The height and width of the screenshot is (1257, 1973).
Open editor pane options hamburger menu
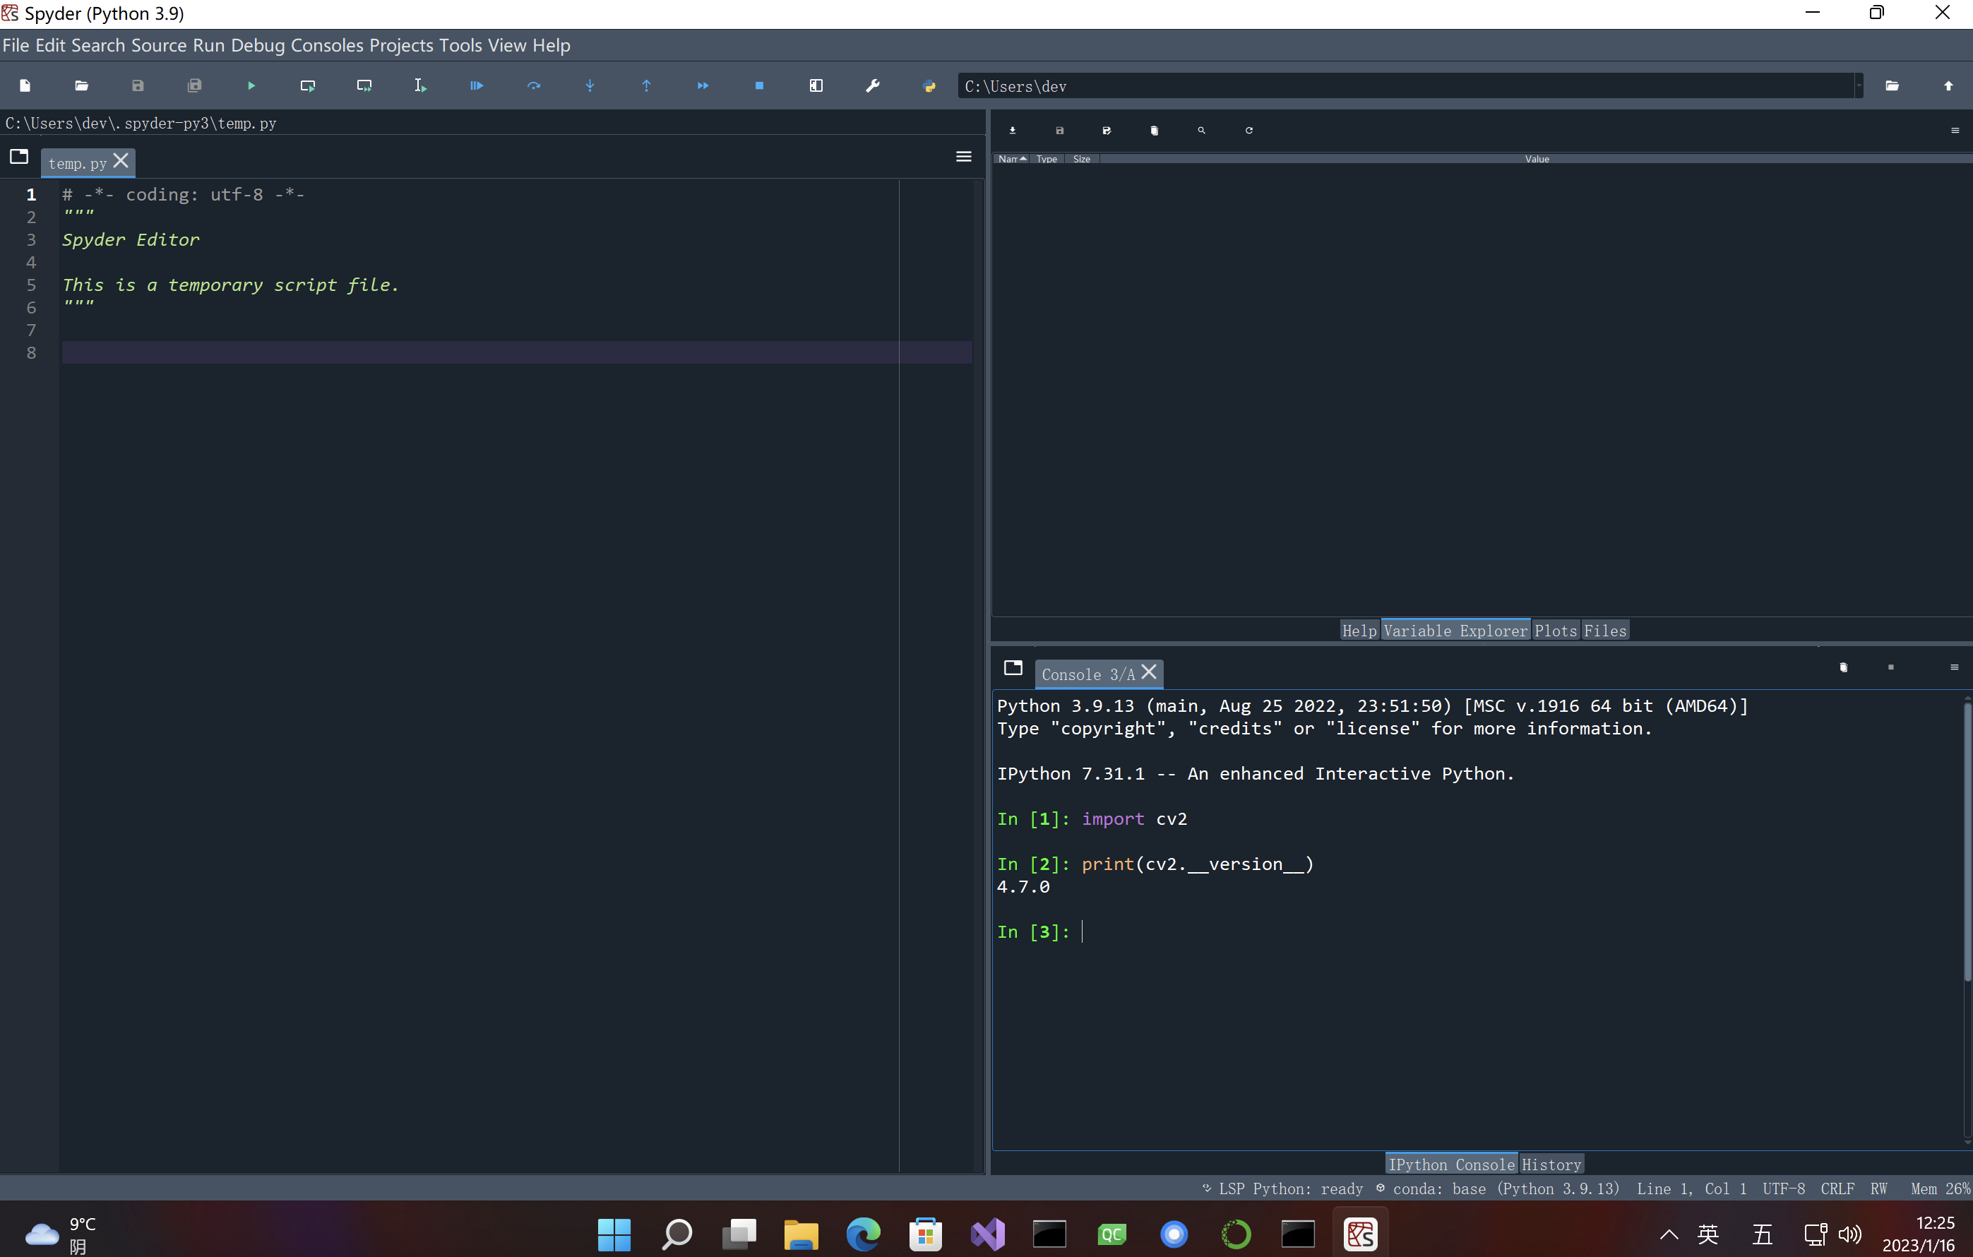pos(964,157)
